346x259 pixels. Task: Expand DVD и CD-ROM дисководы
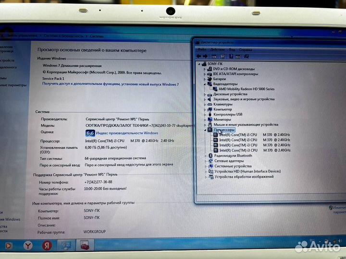coord(205,69)
